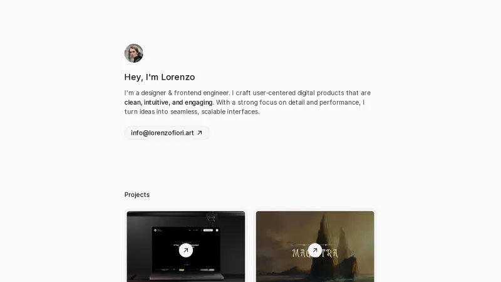
Task: Click the white pill button in the mockup's navbar
Action: [x=208, y=230]
